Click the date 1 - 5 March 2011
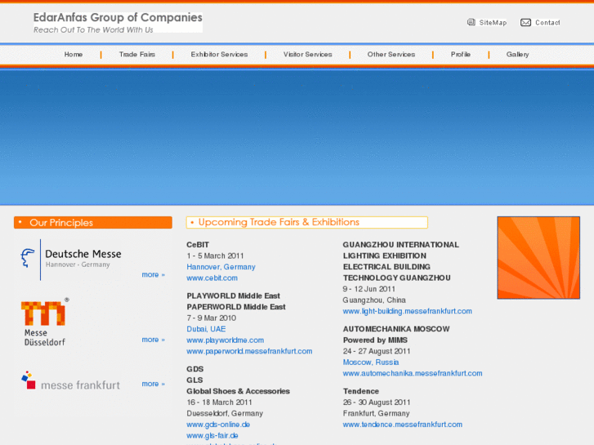The width and height of the screenshot is (594, 445). click(215, 256)
